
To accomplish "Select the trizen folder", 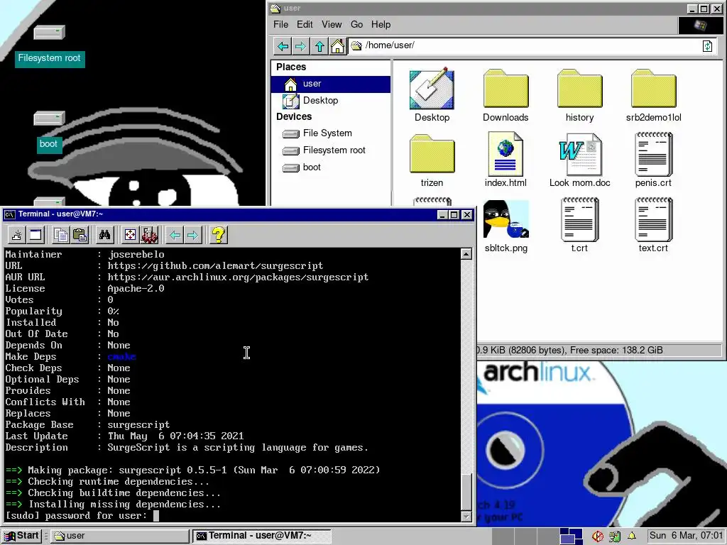I will (x=432, y=160).
